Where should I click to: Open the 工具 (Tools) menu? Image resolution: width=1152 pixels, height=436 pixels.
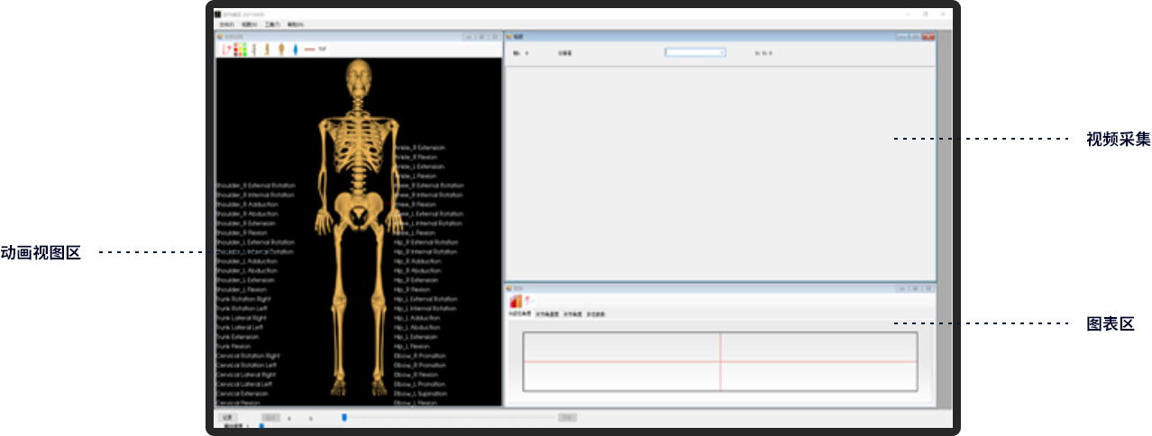pos(271,24)
